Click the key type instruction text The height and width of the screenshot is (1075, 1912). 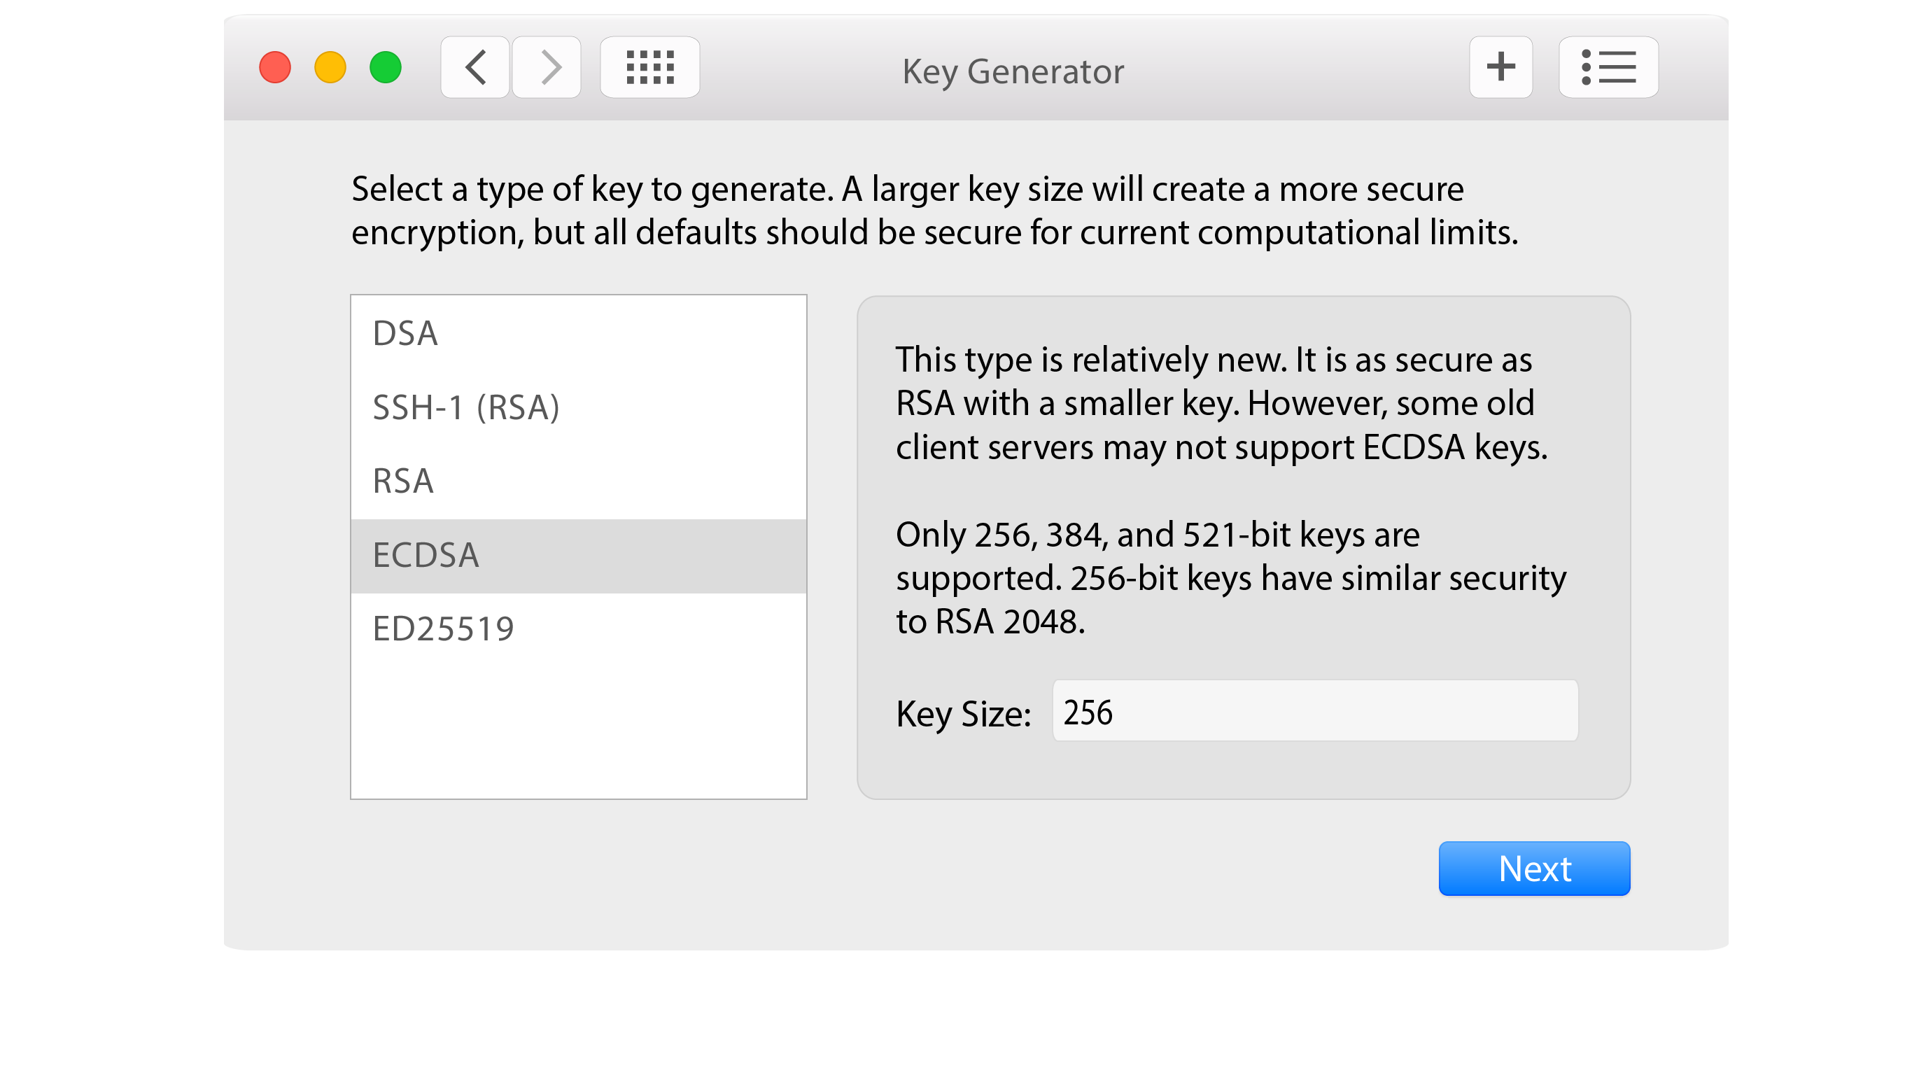click(934, 210)
